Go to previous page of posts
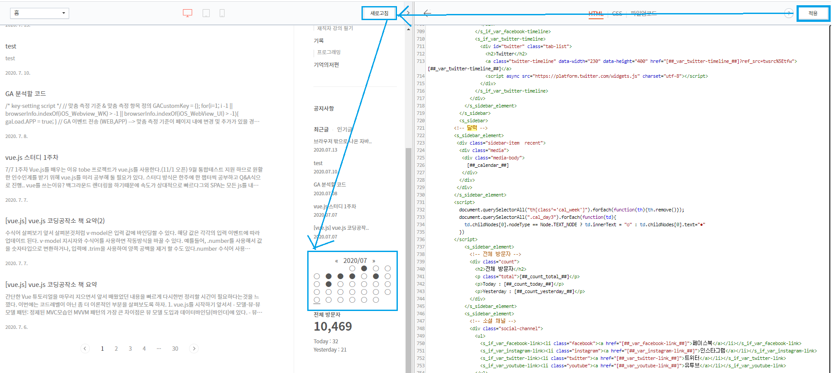 tap(85, 349)
